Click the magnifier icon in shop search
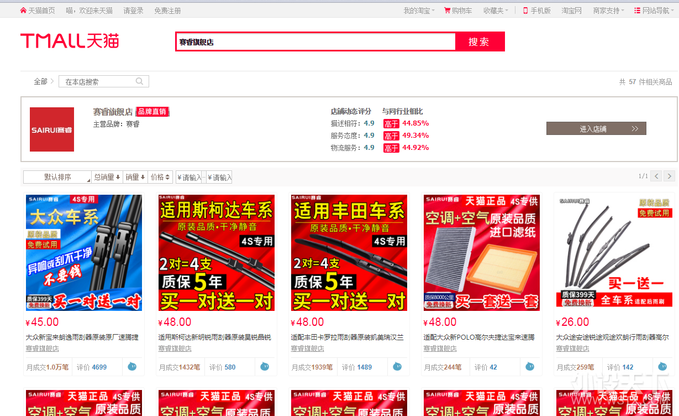 click(140, 81)
